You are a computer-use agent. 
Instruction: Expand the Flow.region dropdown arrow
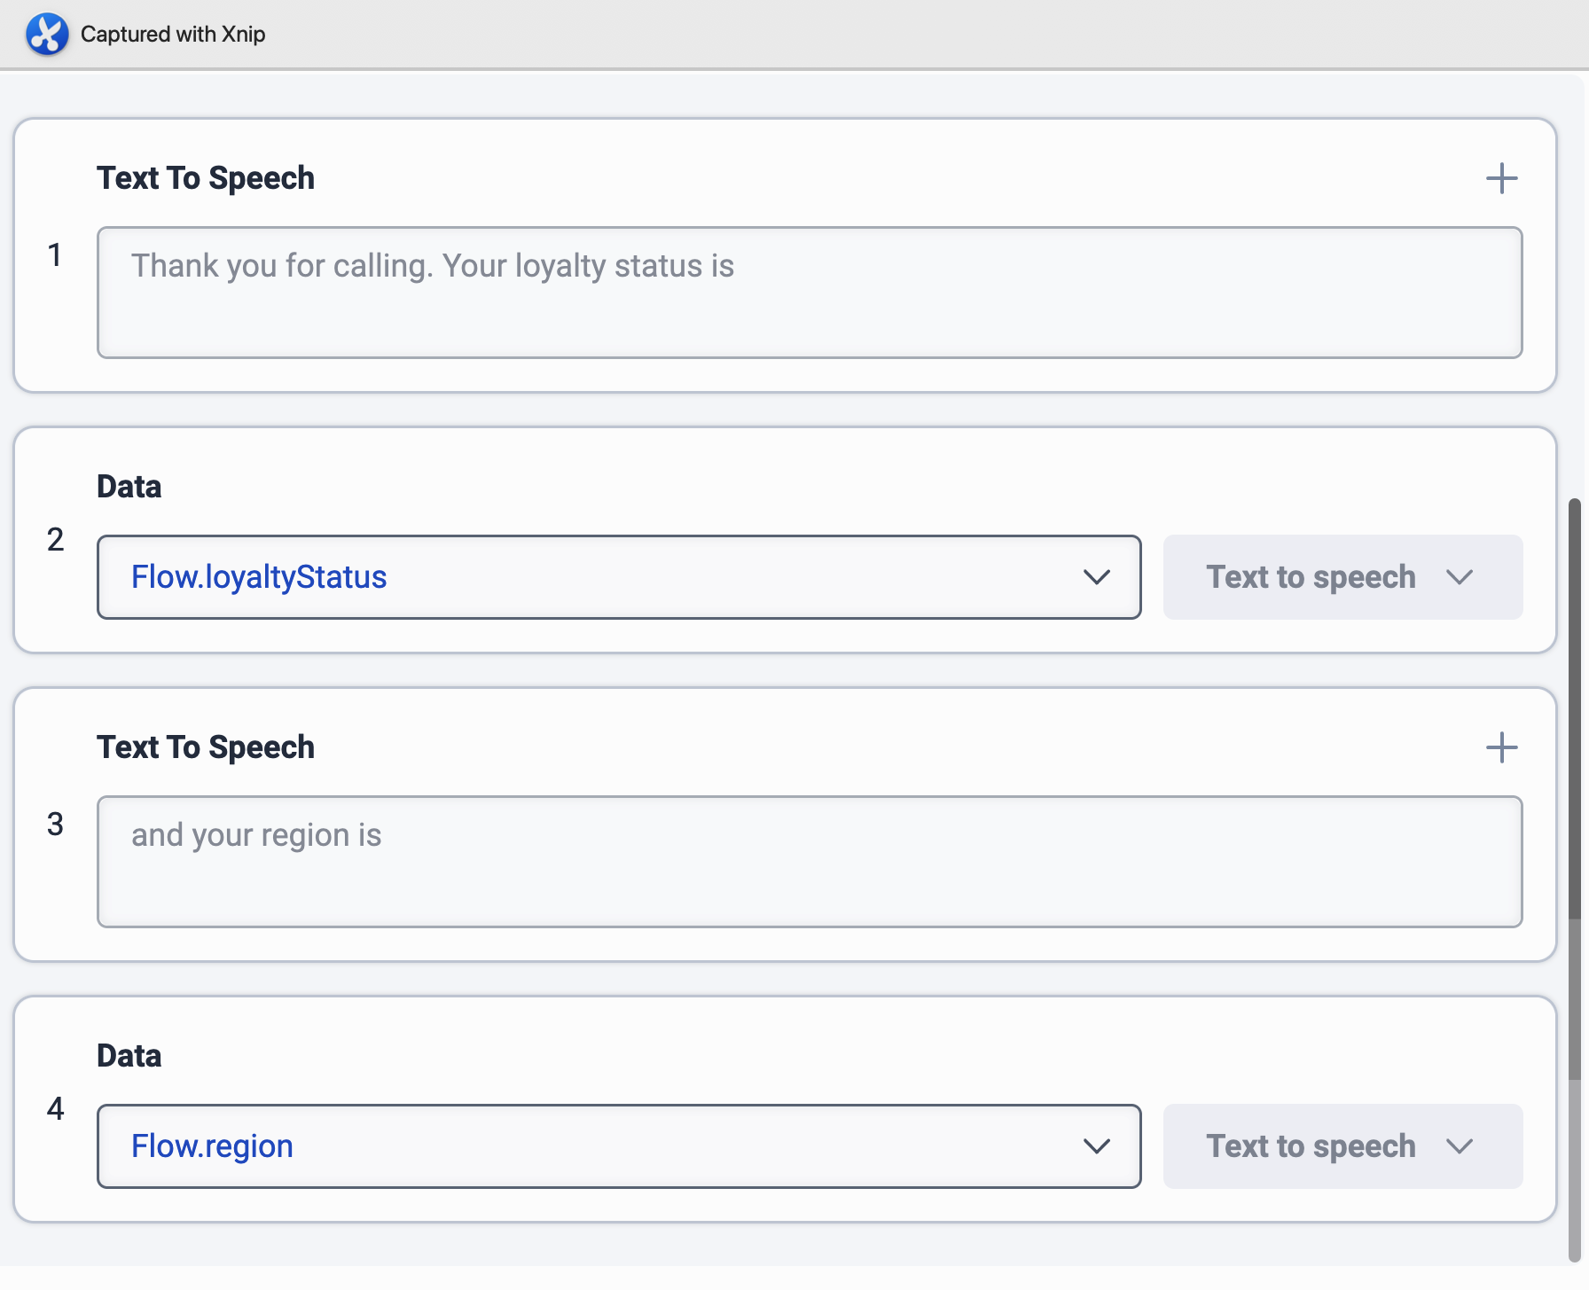[x=1097, y=1146]
